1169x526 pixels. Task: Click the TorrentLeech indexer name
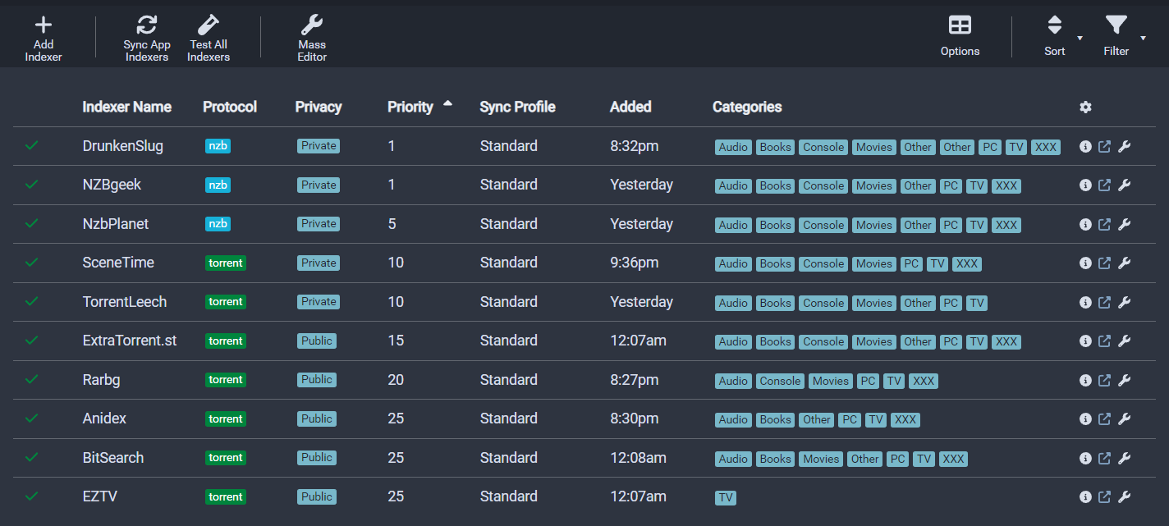tap(125, 302)
